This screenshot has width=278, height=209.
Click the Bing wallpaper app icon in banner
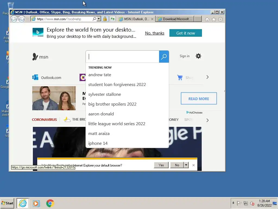(38, 32)
